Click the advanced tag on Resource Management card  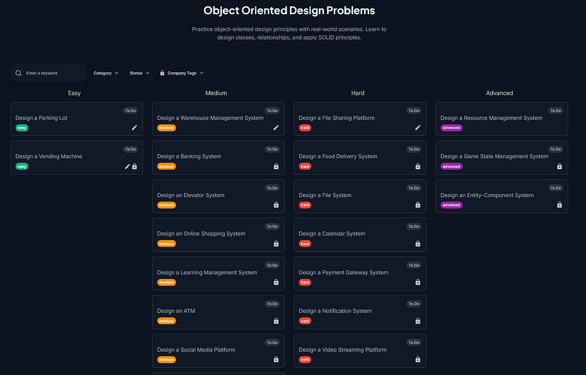click(x=452, y=128)
